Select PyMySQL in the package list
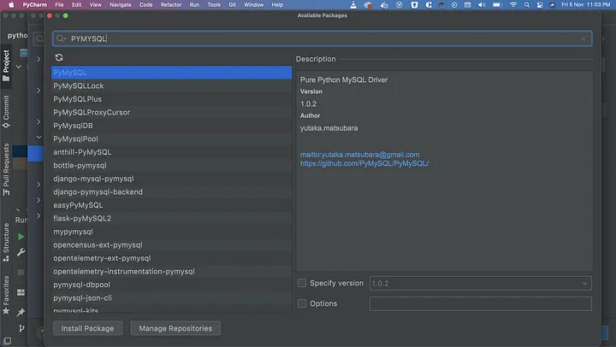The width and height of the screenshot is (616, 347). tap(171, 73)
